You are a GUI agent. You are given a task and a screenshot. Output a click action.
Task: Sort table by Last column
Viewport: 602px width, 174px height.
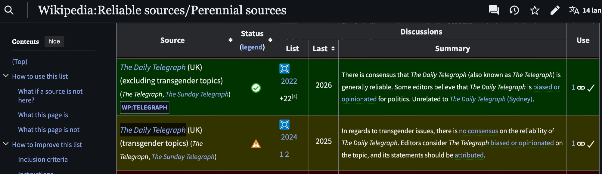coord(333,49)
